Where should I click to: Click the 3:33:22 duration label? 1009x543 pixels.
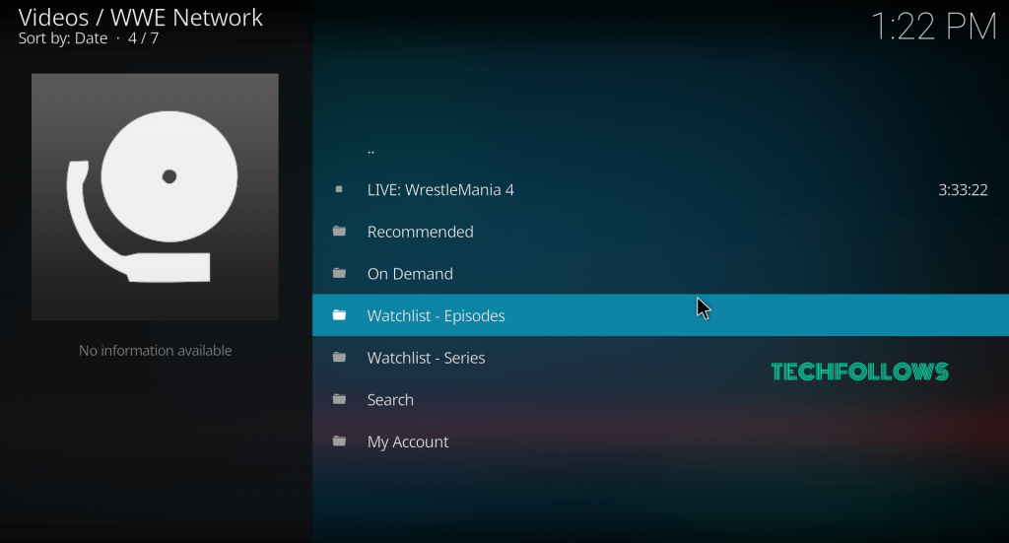pos(963,190)
